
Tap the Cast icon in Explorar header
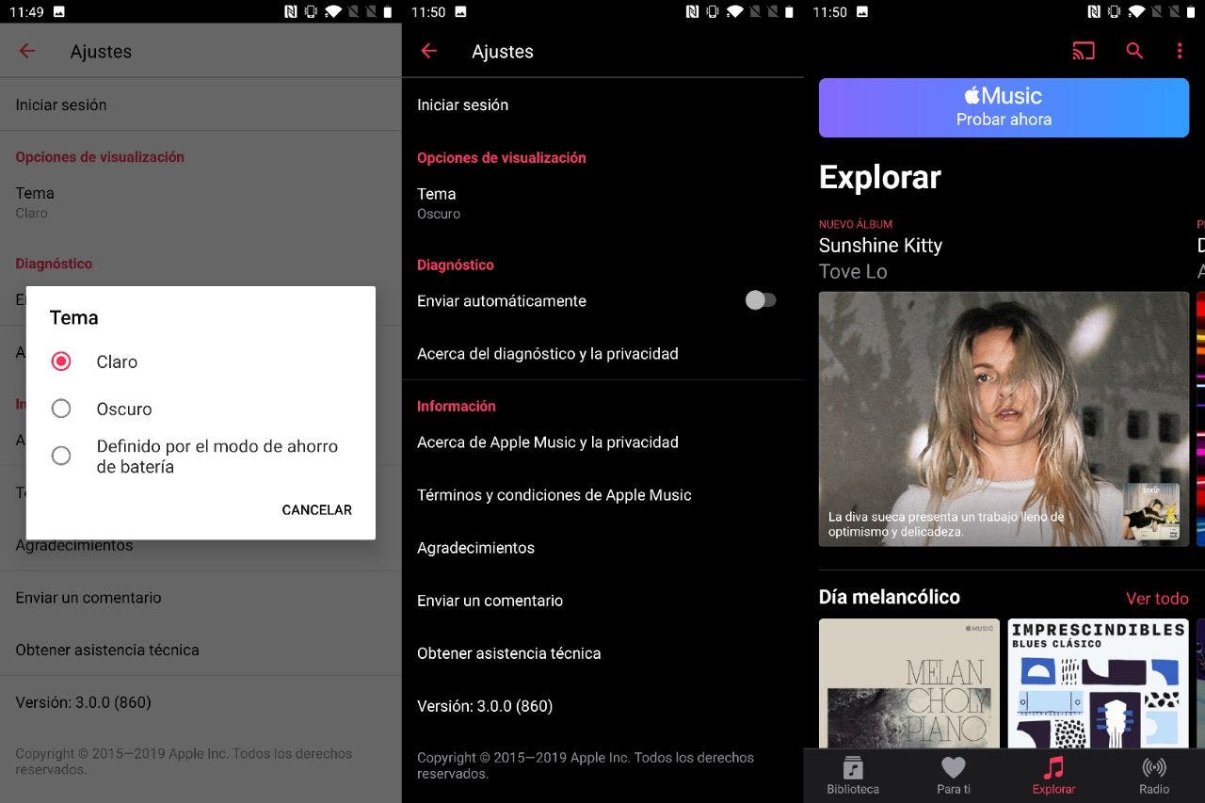(x=1084, y=51)
